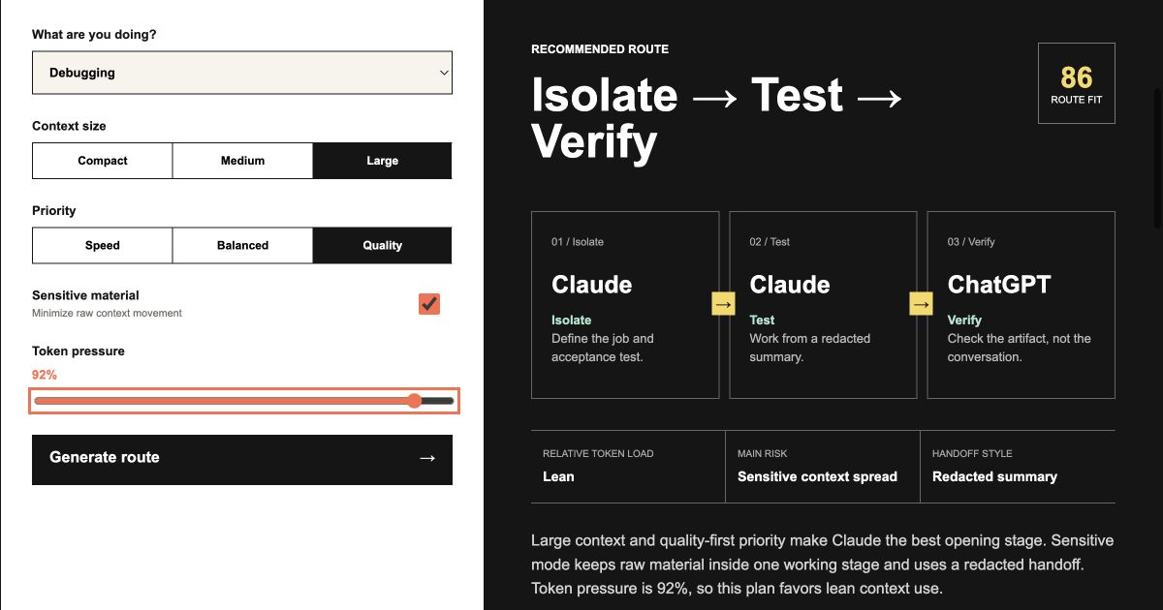Click the 'Token pressure' label
1163x610 pixels.
pyautogui.click(x=79, y=351)
